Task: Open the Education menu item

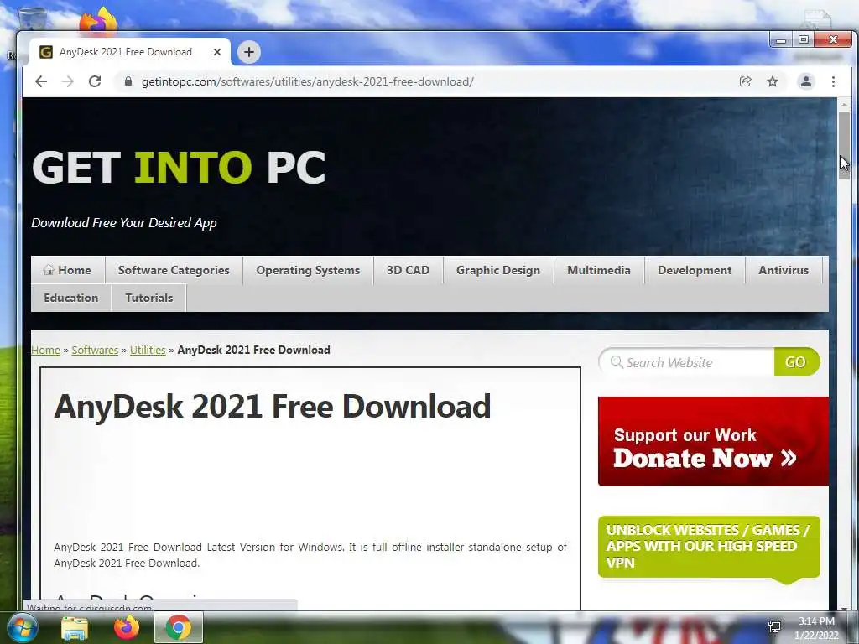Action: (71, 298)
